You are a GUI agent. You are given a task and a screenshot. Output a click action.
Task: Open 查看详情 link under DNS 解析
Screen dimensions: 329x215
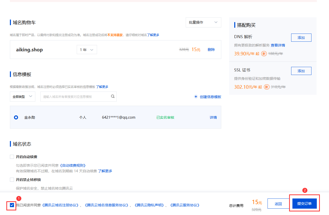pos(278,45)
